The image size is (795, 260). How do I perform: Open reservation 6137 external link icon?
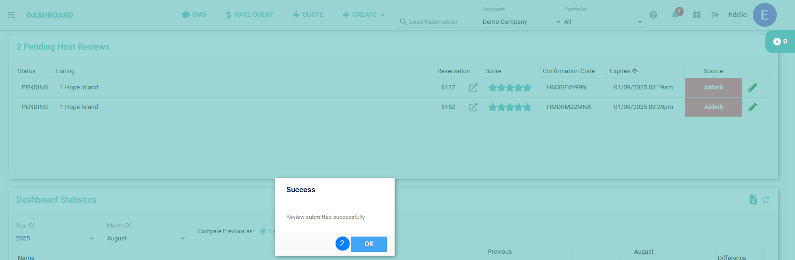coord(473,87)
